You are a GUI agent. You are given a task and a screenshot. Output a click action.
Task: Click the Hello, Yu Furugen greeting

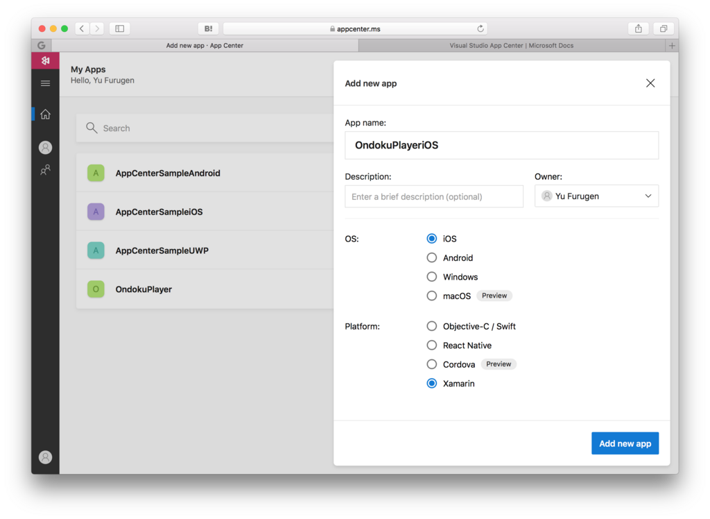click(103, 80)
